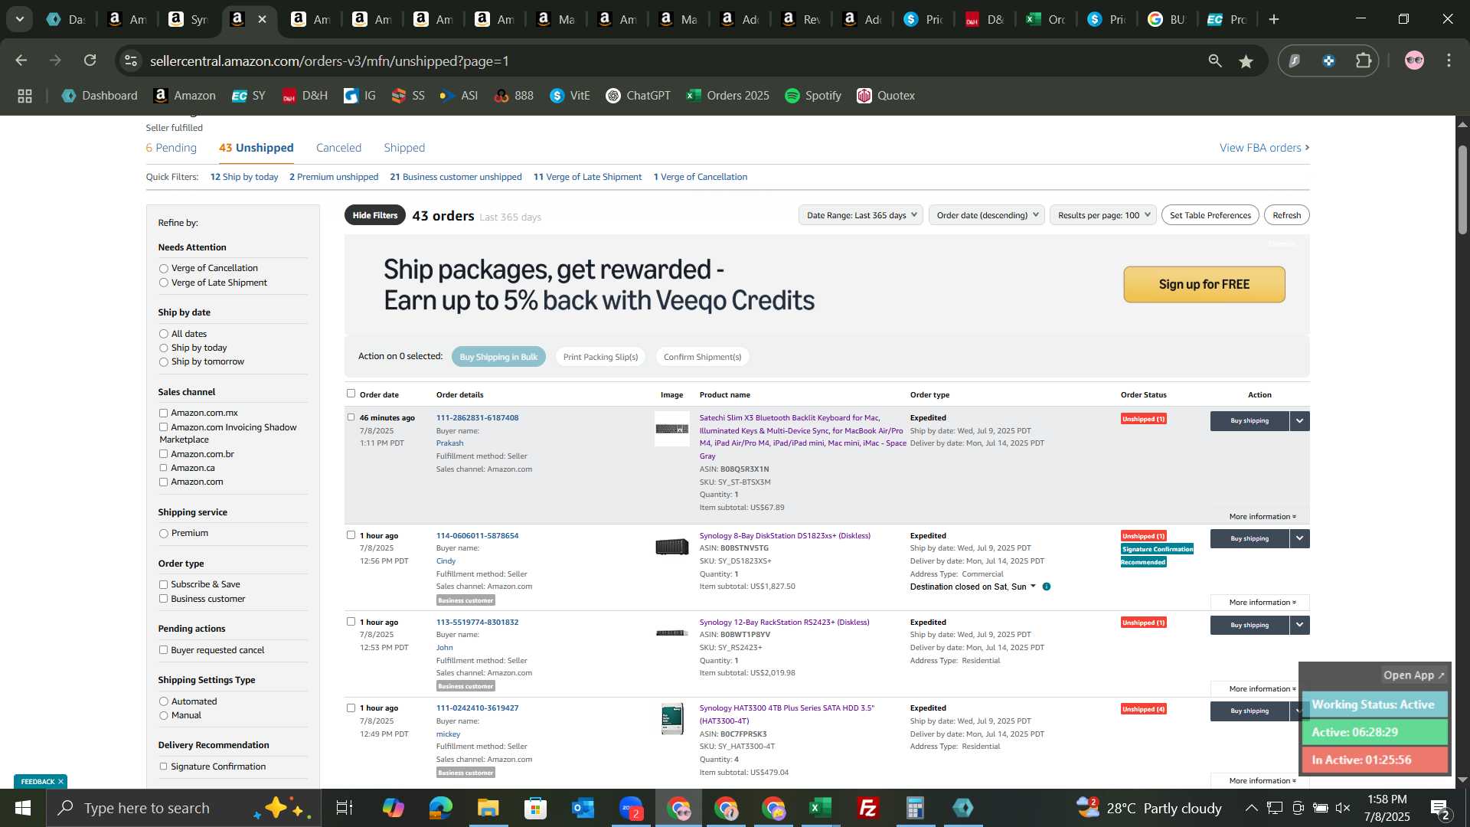Viewport: 1470px width, 827px height.
Task: Open the tab search chevron
Action: coord(20,19)
